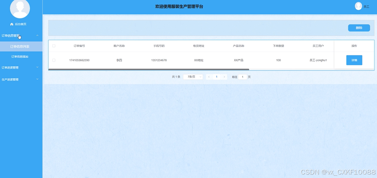Viewport: 377px width, 178px height.
Task: Tick the checkbox for order 1741053662590
Action: 54,60
